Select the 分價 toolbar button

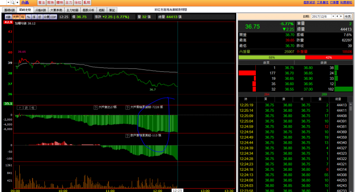pyautogui.click(x=46, y=17)
